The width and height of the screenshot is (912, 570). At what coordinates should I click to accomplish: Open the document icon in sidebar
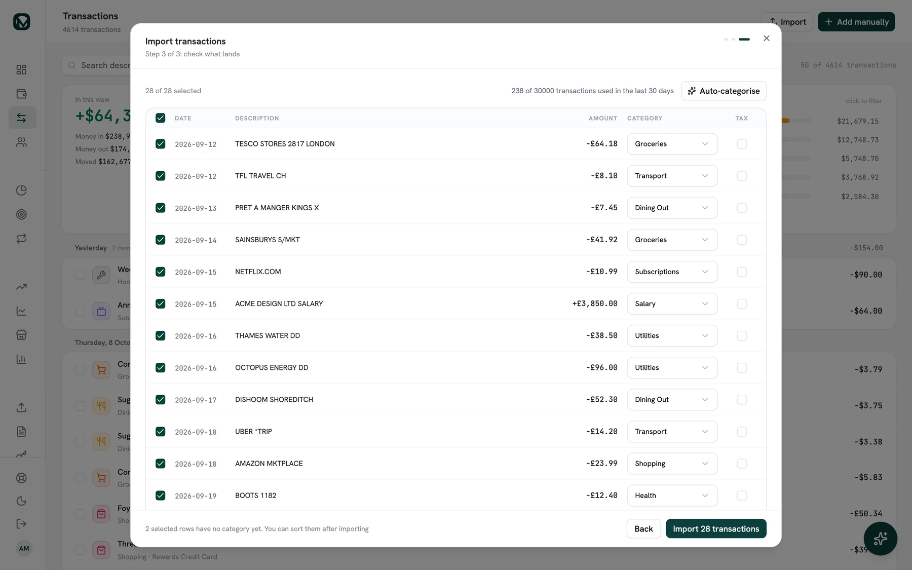click(x=21, y=432)
